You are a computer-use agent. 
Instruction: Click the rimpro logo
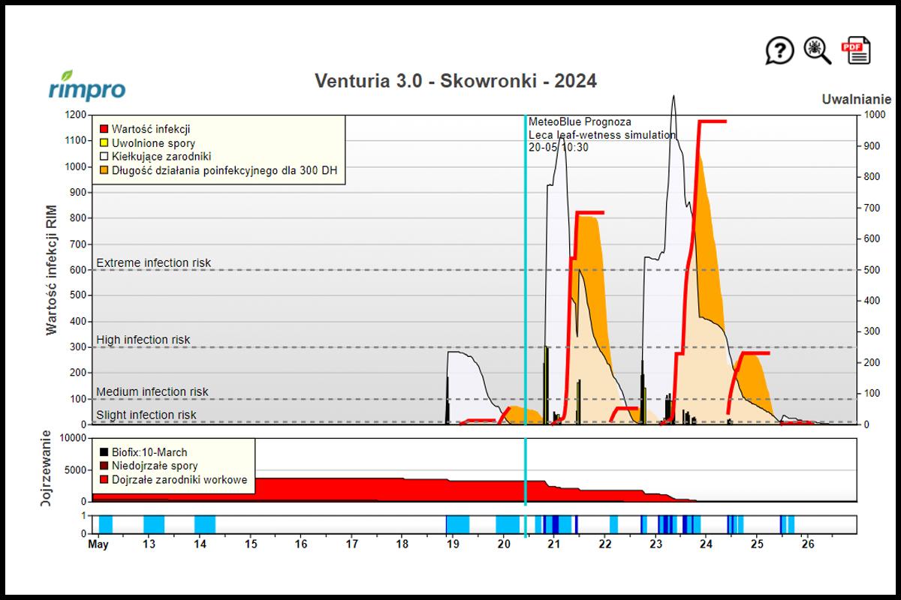tap(87, 86)
